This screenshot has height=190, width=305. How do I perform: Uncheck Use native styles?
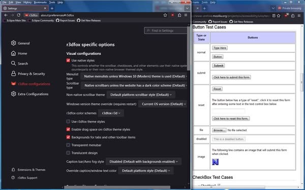pos(68,60)
